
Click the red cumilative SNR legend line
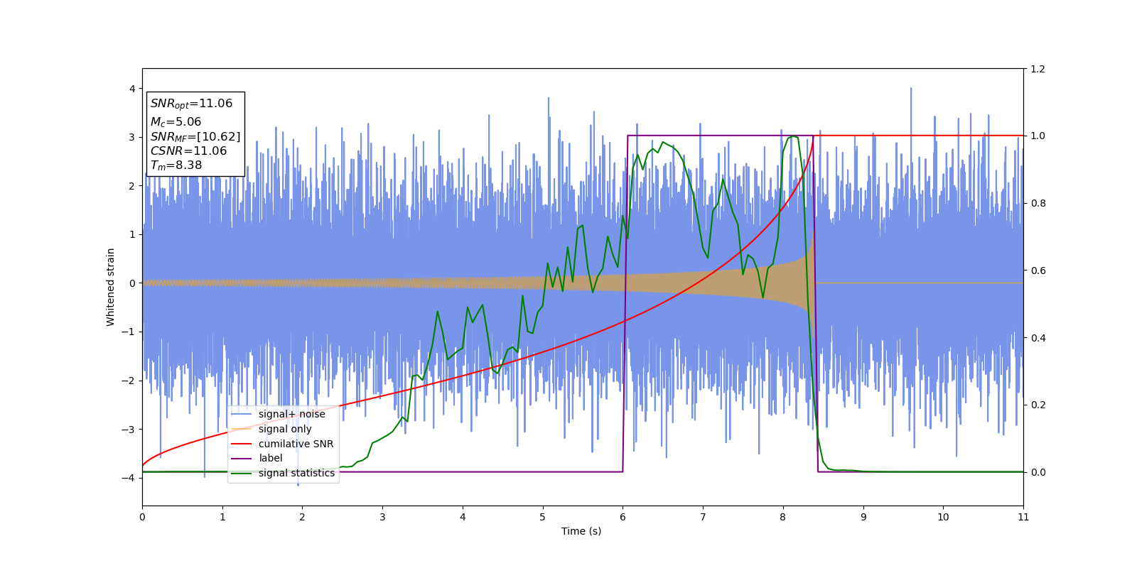pyautogui.click(x=242, y=444)
